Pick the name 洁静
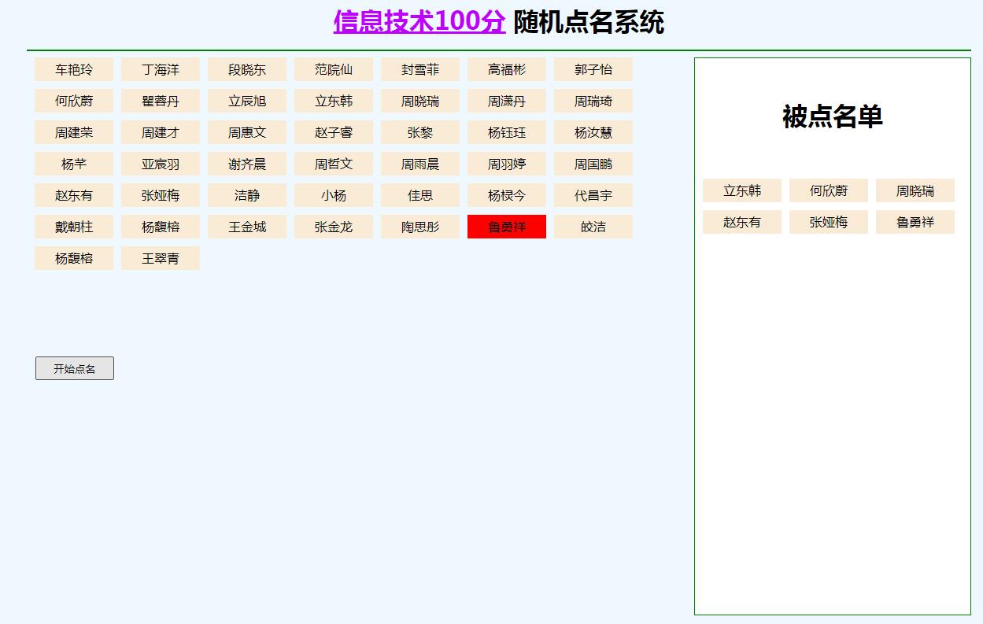The image size is (983, 624). click(247, 195)
